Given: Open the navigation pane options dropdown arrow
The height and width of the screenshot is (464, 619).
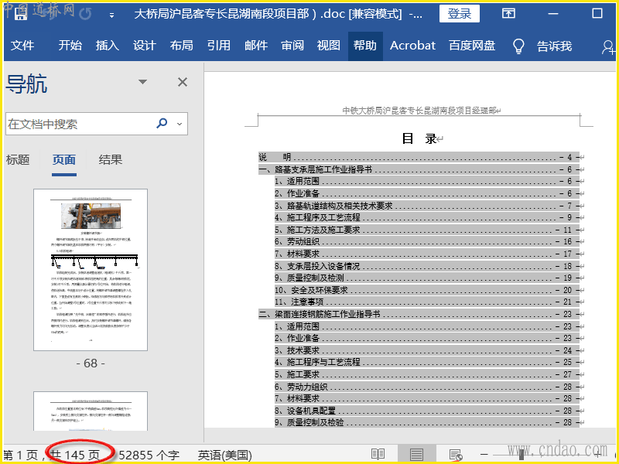Looking at the screenshot, I should click(142, 83).
